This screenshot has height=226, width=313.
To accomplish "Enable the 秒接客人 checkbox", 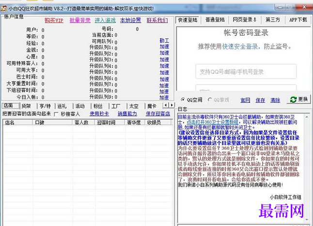I will coord(56,114).
